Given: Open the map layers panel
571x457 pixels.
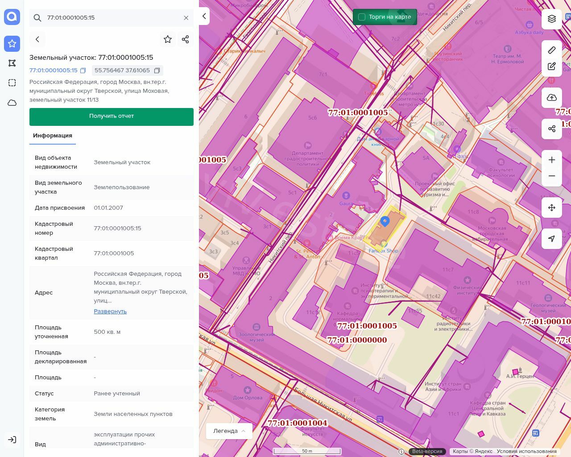Looking at the screenshot, I should [x=552, y=19].
